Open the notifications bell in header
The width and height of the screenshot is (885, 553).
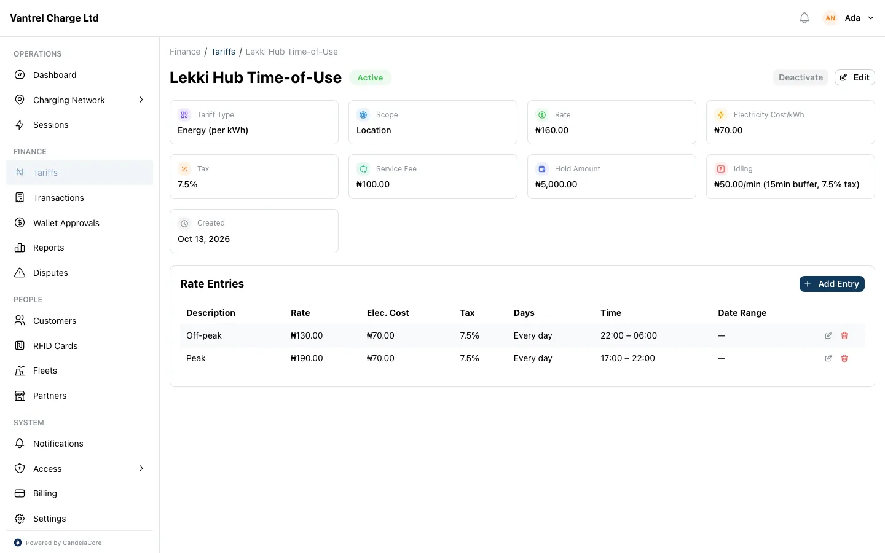pyautogui.click(x=804, y=18)
